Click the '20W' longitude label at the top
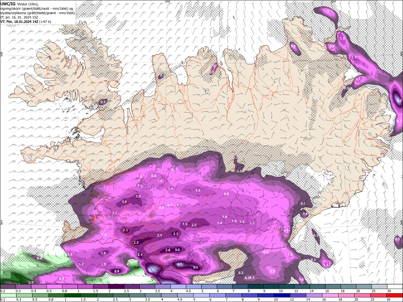 167,2
